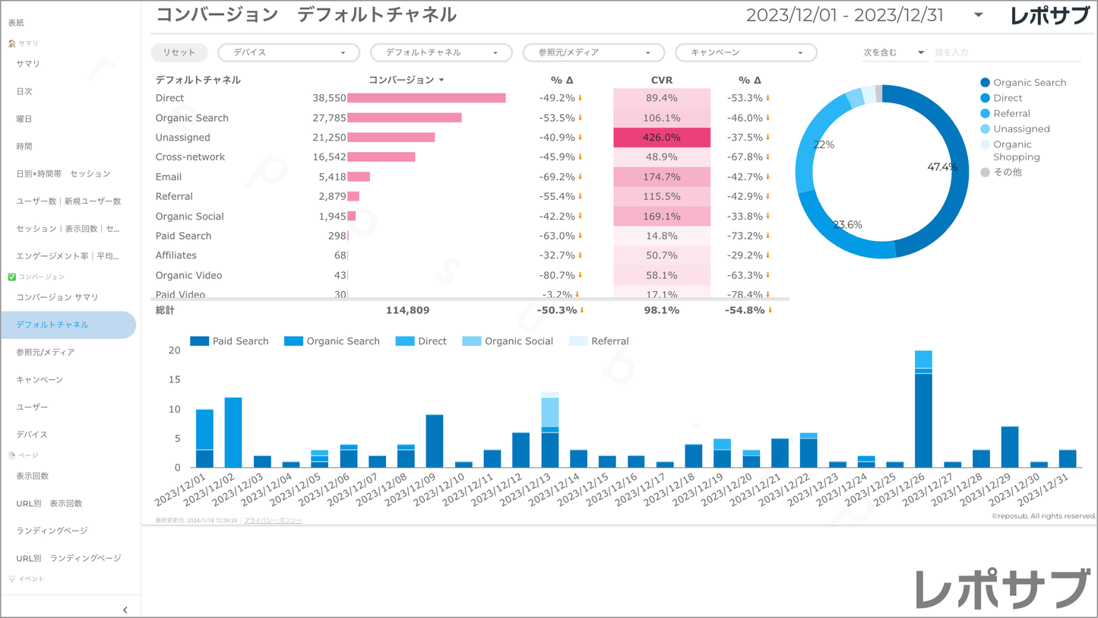This screenshot has height=618, width=1098.
Task: Open the date range picker arrow
Action: (978, 15)
